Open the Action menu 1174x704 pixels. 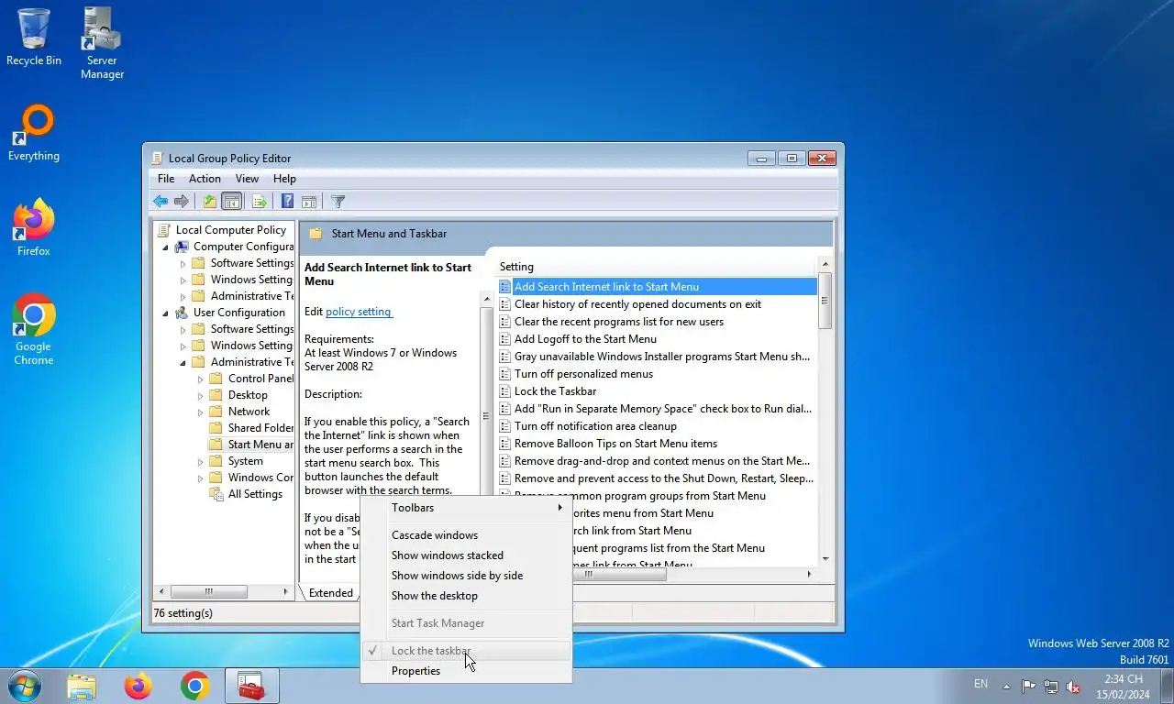pos(205,179)
